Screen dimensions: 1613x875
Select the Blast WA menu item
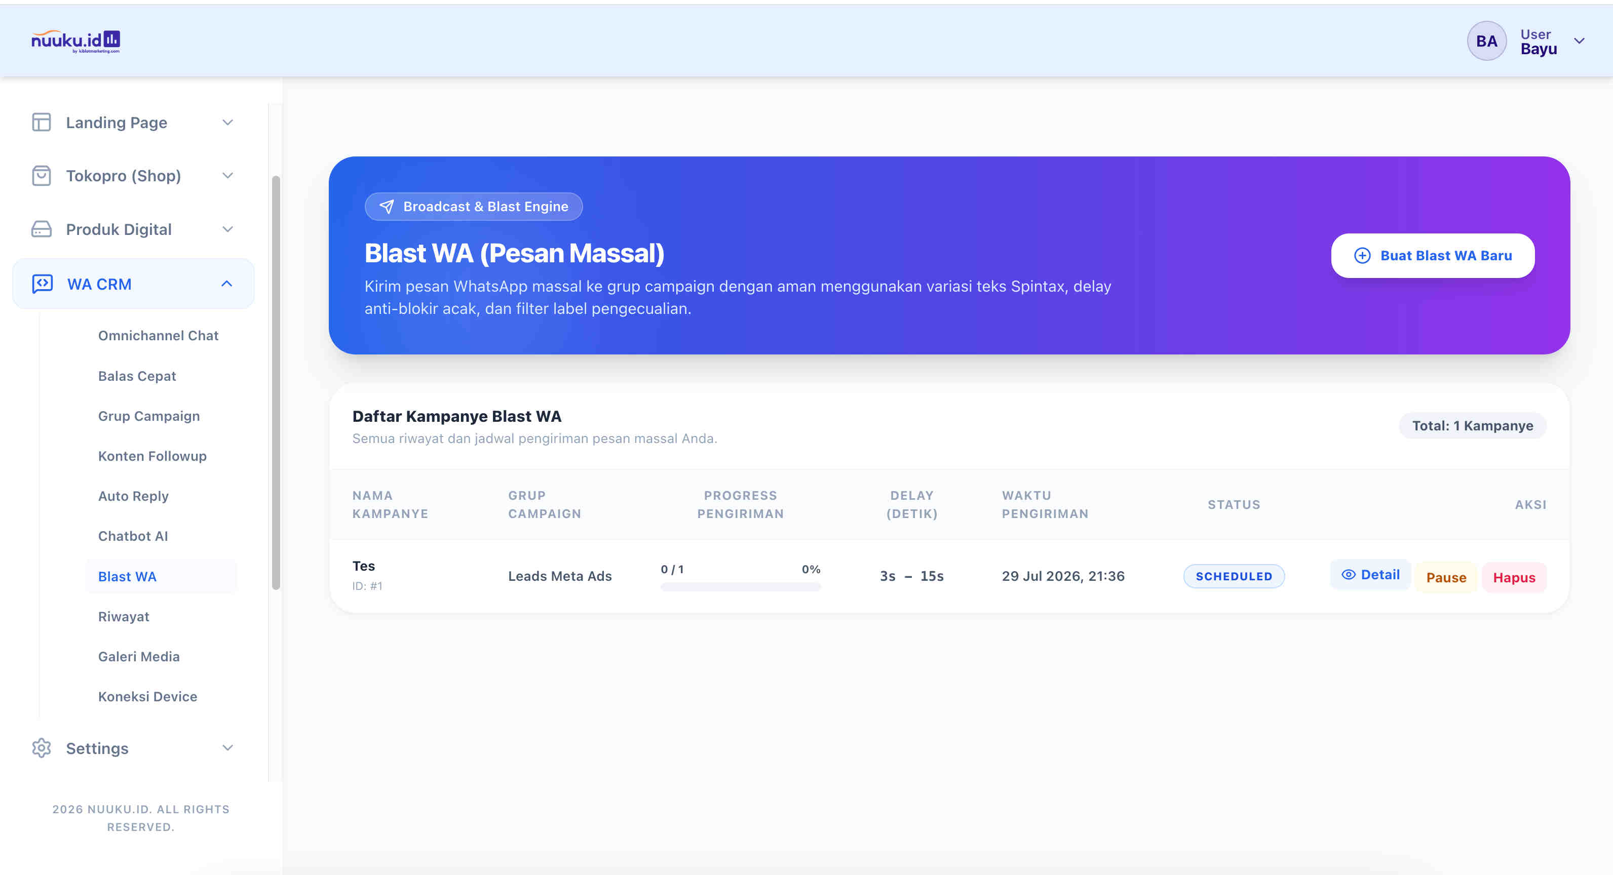161,576
